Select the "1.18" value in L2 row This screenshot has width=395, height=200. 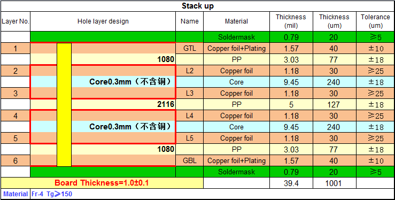[x=291, y=71]
